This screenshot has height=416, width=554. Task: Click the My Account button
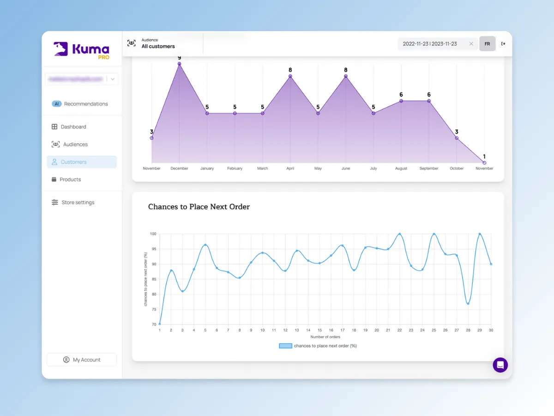pyautogui.click(x=82, y=360)
